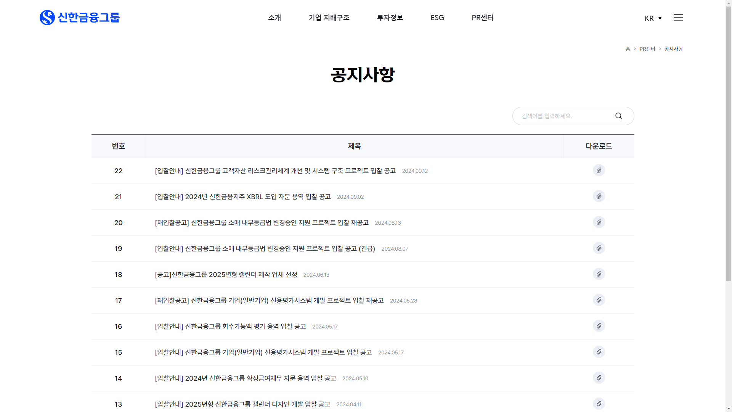Click the page vertical scrollbar thumb

pyautogui.click(x=729, y=144)
